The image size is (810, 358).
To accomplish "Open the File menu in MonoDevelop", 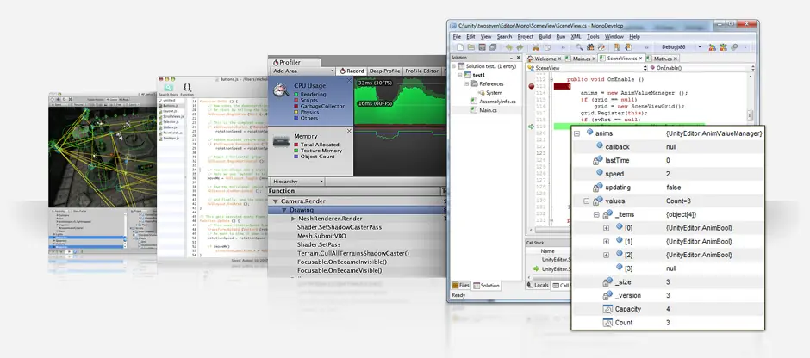I will point(457,37).
